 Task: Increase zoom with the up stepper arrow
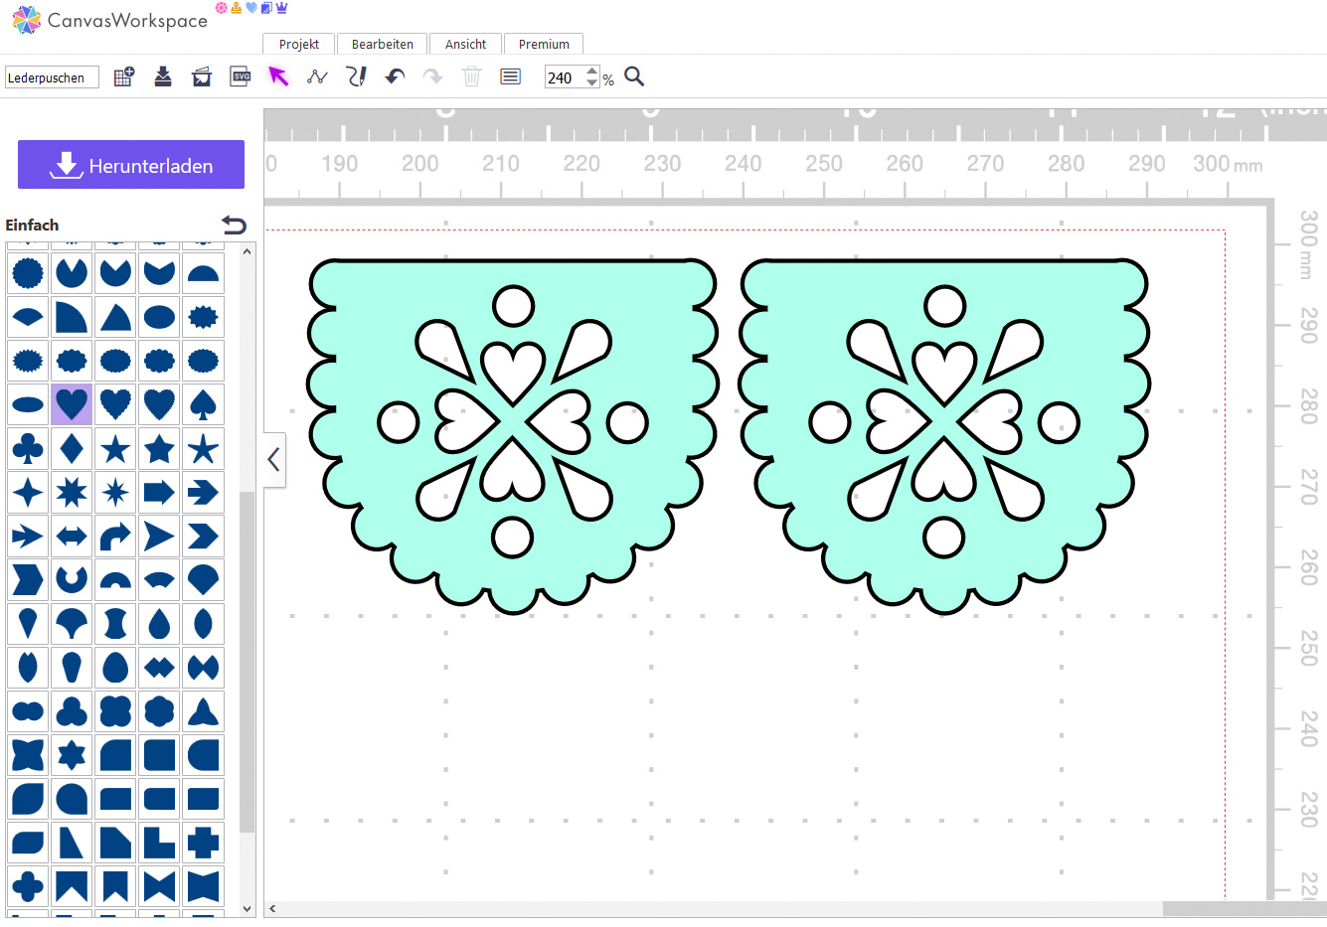592,72
